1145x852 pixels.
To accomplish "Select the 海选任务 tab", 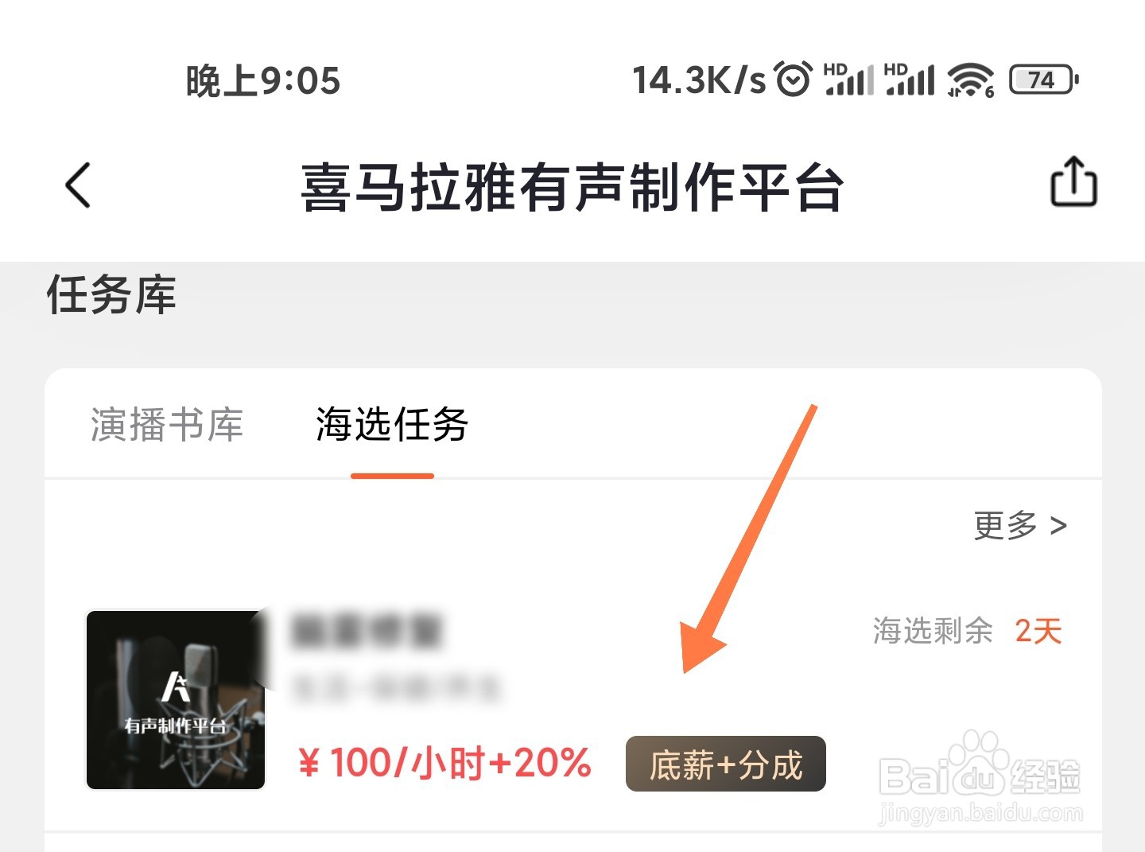I will 392,424.
